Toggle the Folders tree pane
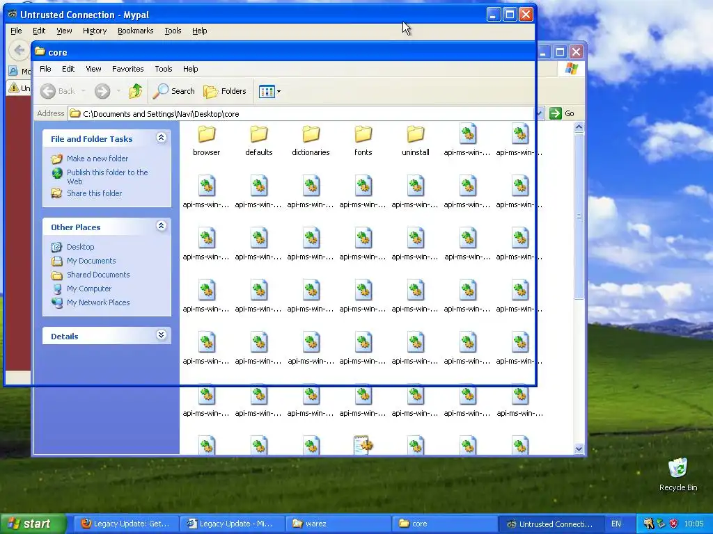This screenshot has width=713, height=534. pos(225,91)
